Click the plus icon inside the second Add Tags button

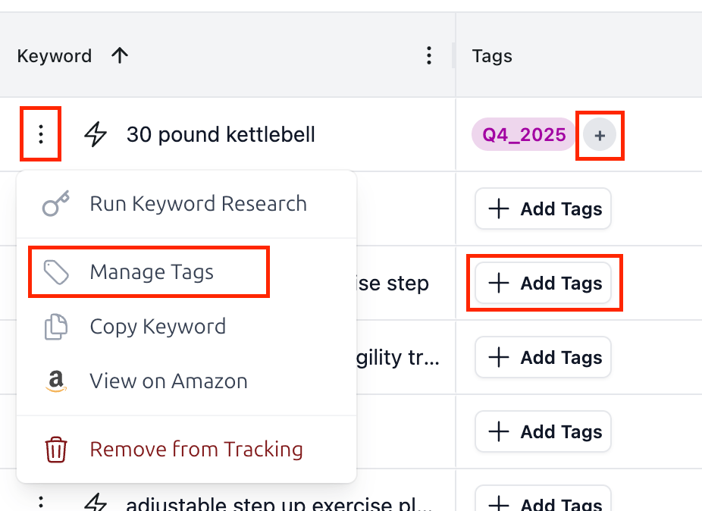pos(498,283)
